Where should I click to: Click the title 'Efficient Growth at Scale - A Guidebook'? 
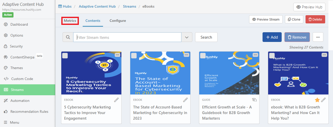pyautogui.click(x=227, y=113)
